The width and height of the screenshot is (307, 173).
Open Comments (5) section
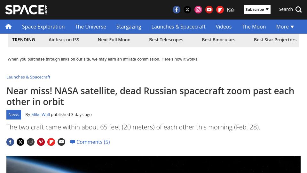point(90,142)
